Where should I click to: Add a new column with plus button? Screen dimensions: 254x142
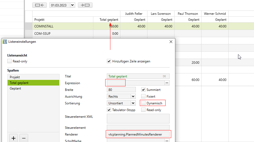pyautogui.click(x=14, y=138)
